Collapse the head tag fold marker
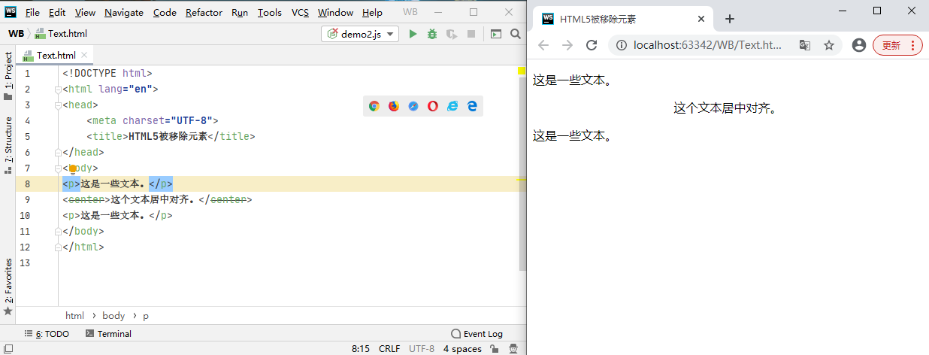 click(58, 105)
